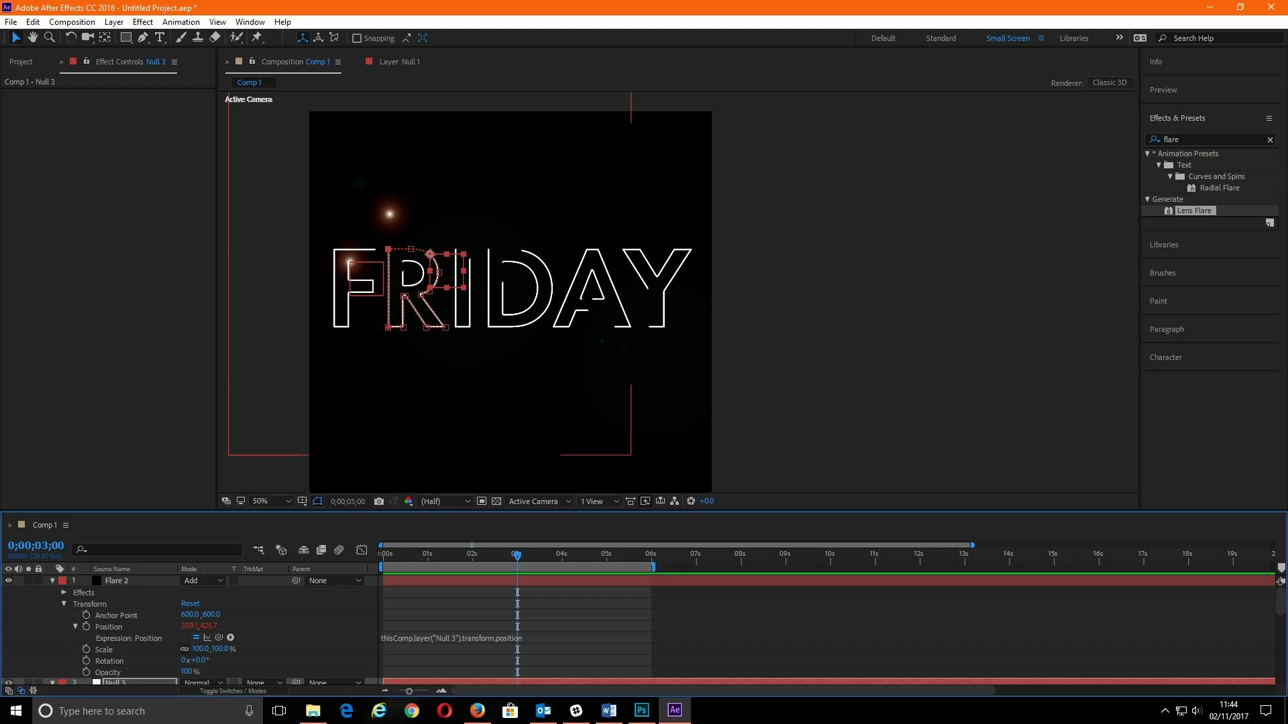This screenshot has height=724, width=1288.
Task: Select the Pen tool
Action: [x=142, y=38]
